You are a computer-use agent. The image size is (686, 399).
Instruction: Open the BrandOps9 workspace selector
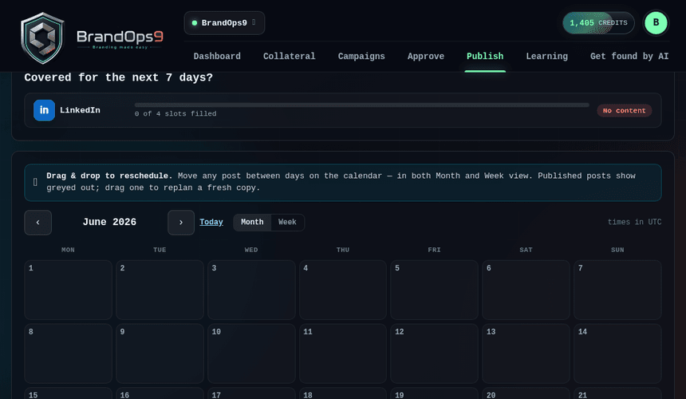pyautogui.click(x=224, y=23)
